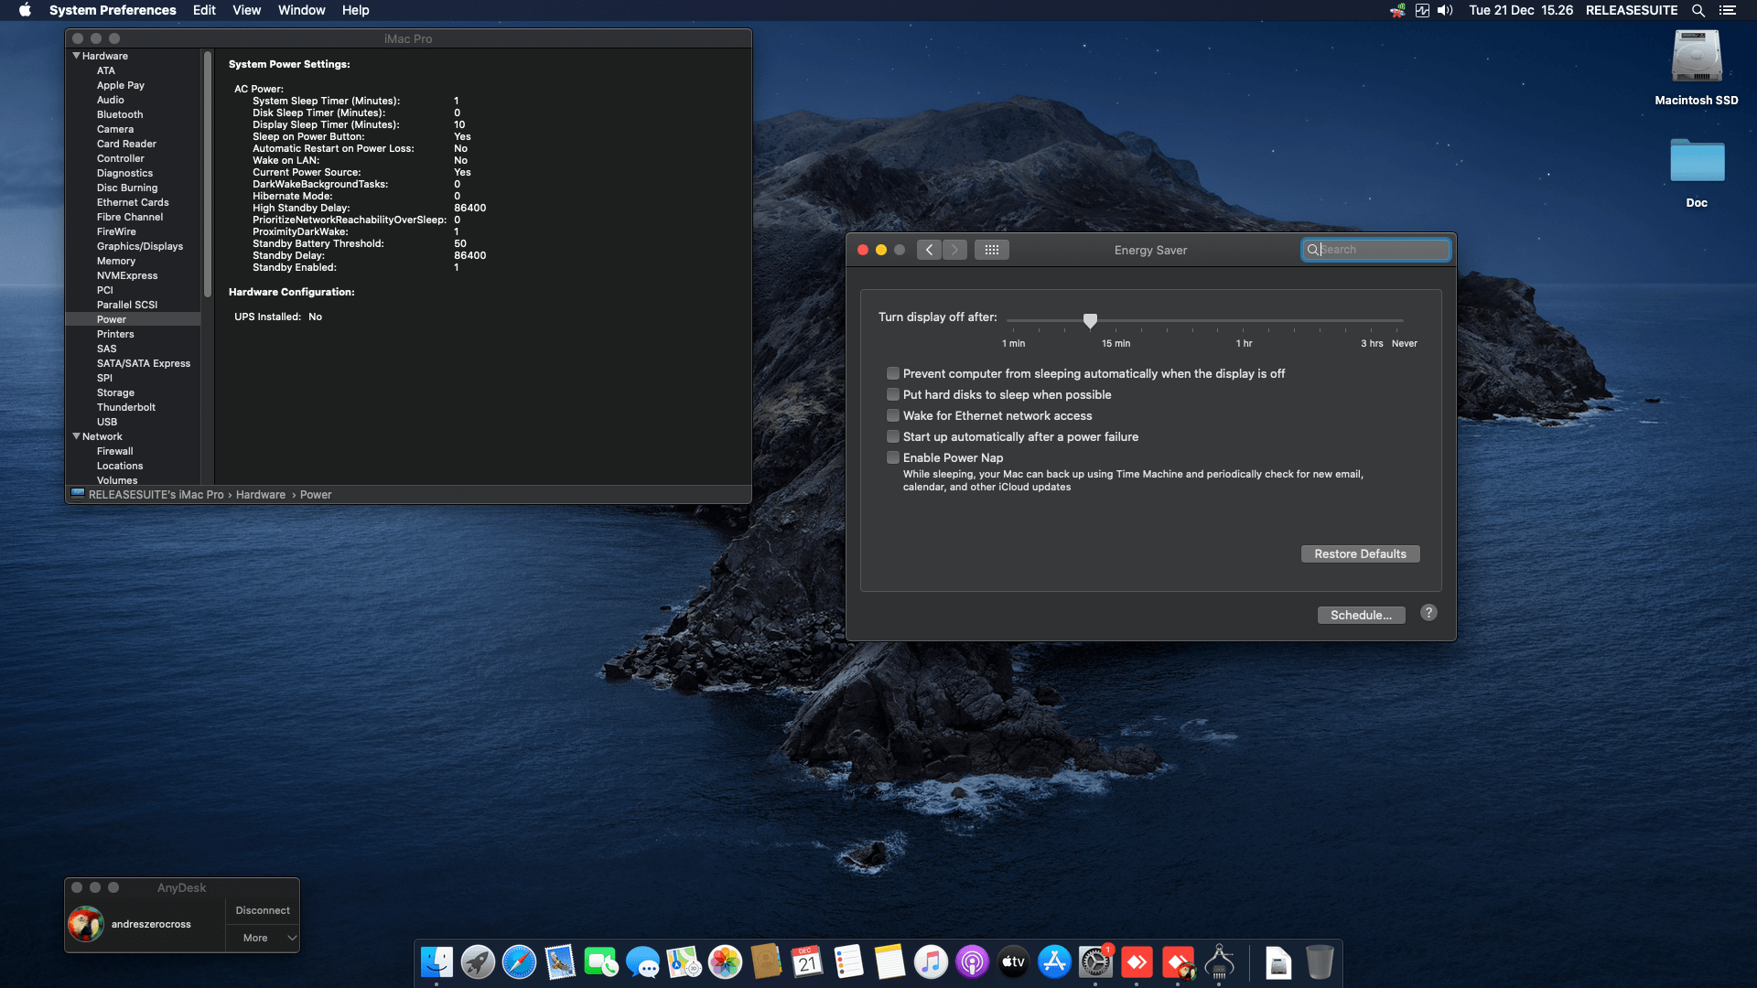The height and width of the screenshot is (988, 1757).
Task: Open the View menu
Action: (x=246, y=10)
